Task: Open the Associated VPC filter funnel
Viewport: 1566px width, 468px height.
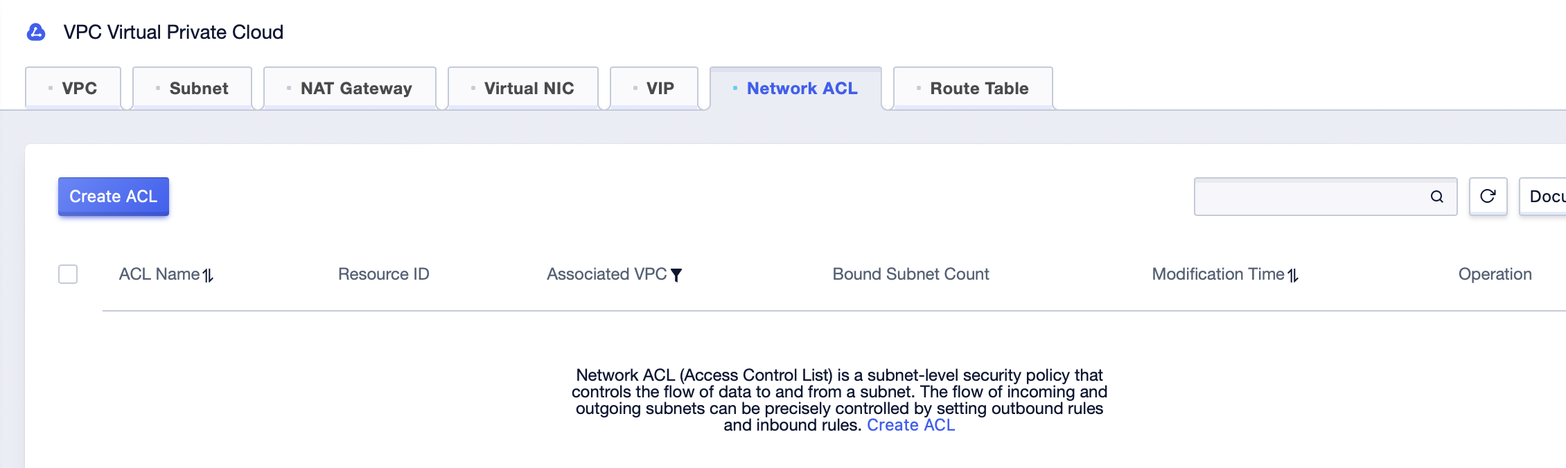Action: pyautogui.click(x=677, y=276)
